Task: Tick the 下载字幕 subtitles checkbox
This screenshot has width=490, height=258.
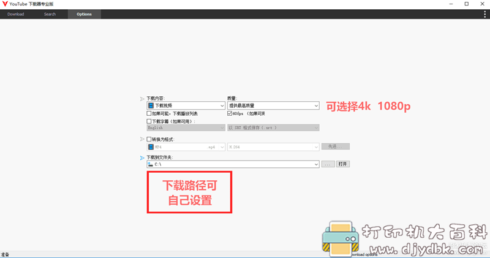Action: tap(149, 121)
